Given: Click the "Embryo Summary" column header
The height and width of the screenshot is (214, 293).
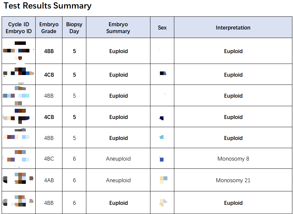Looking at the screenshot, I should click(x=118, y=28).
